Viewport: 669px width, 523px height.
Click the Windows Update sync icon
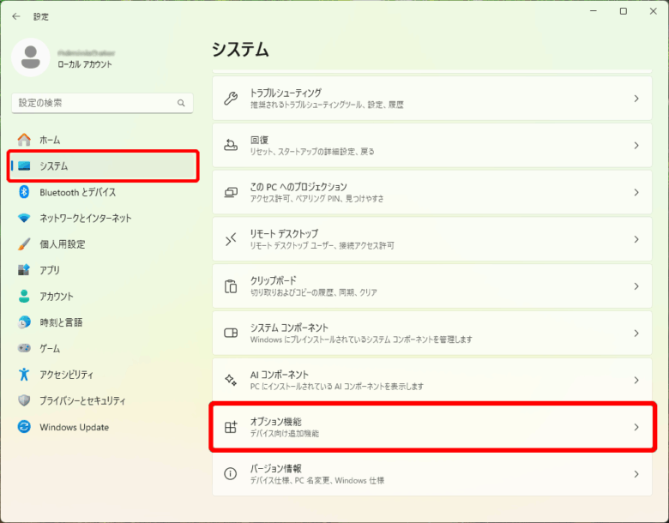tap(24, 427)
